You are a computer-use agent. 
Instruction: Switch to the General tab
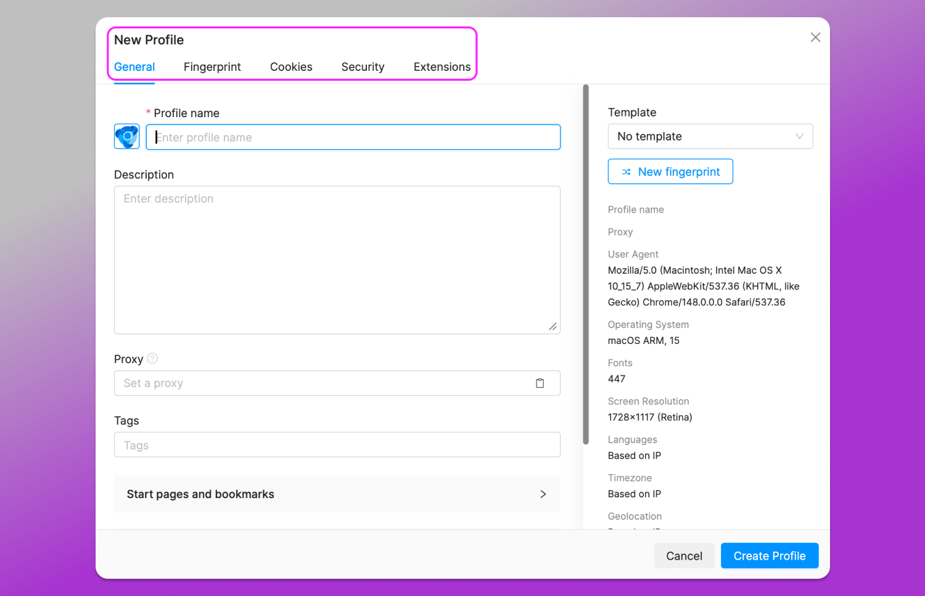tap(134, 67)
